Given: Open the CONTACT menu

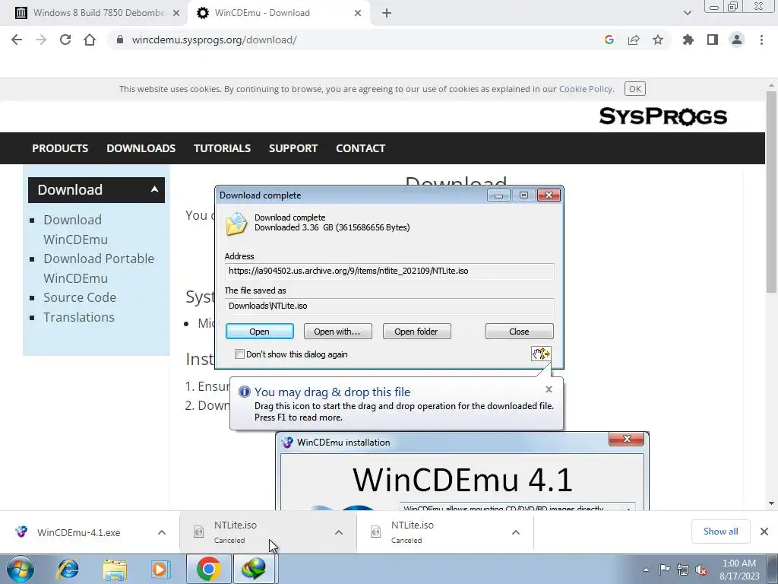Looking at the screenshot, I should [360, 148].
